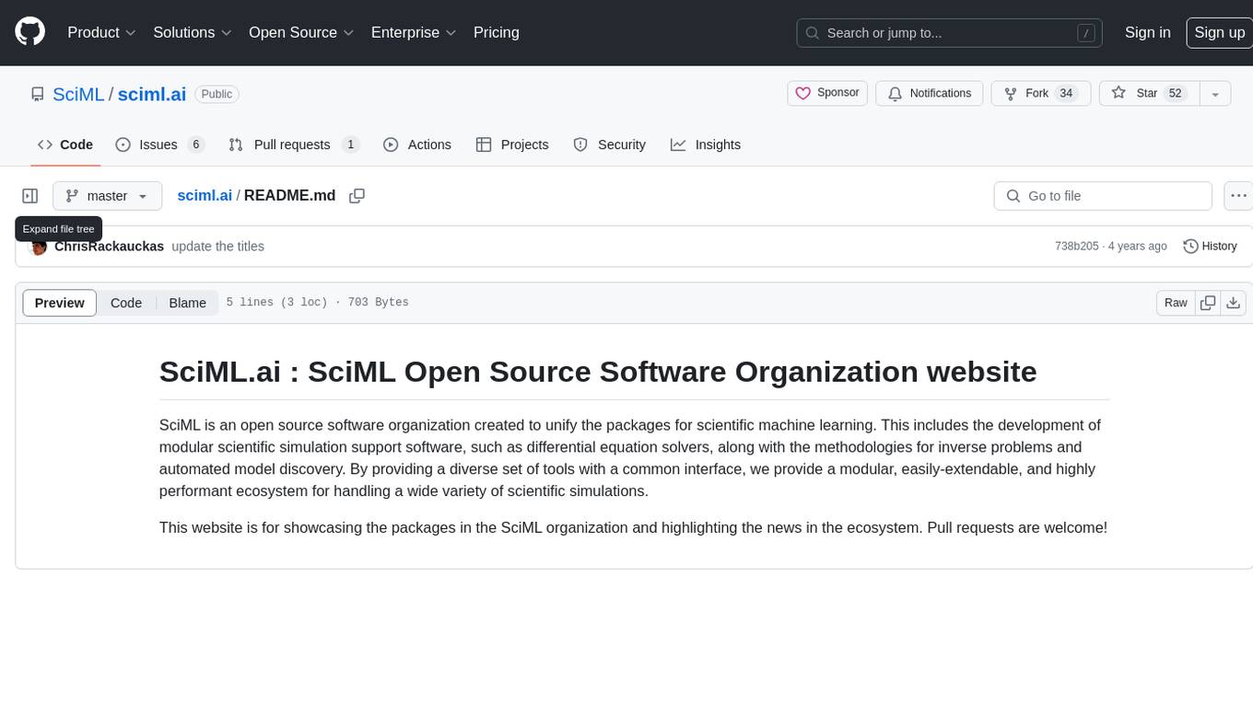Click the Sign up button
Screen dimensions: 1253x703
point(1219,32)
